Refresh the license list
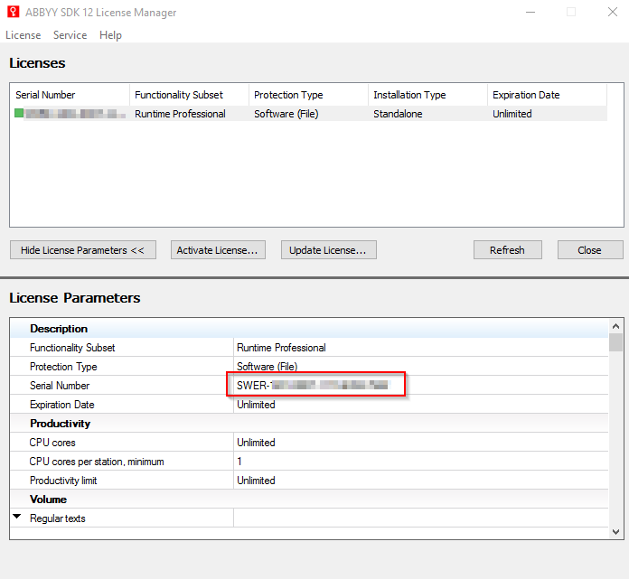Viewport: 629px width, 579px height. 507,250
